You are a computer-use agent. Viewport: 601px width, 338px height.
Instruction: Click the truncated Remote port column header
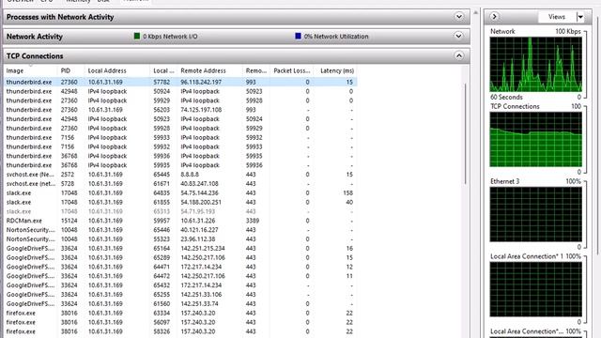pyautogui.click(x=256, y=71)
